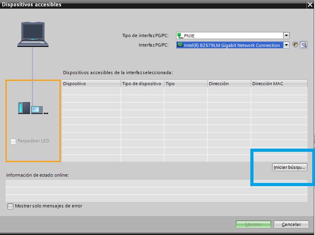Click the laptop PG/PC icon
Image resolution: width=315 pixels, height=235 pixels.
coord(32,34)
